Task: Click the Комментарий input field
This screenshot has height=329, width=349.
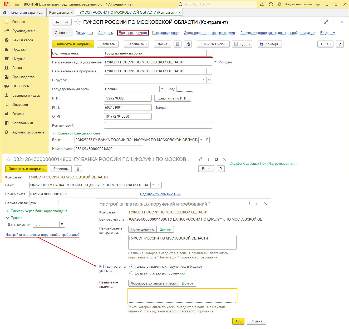Action: click(158, 125)
